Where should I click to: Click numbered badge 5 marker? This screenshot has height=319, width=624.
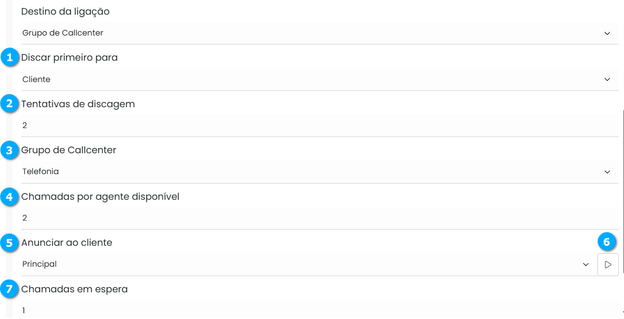click(9, 243)
